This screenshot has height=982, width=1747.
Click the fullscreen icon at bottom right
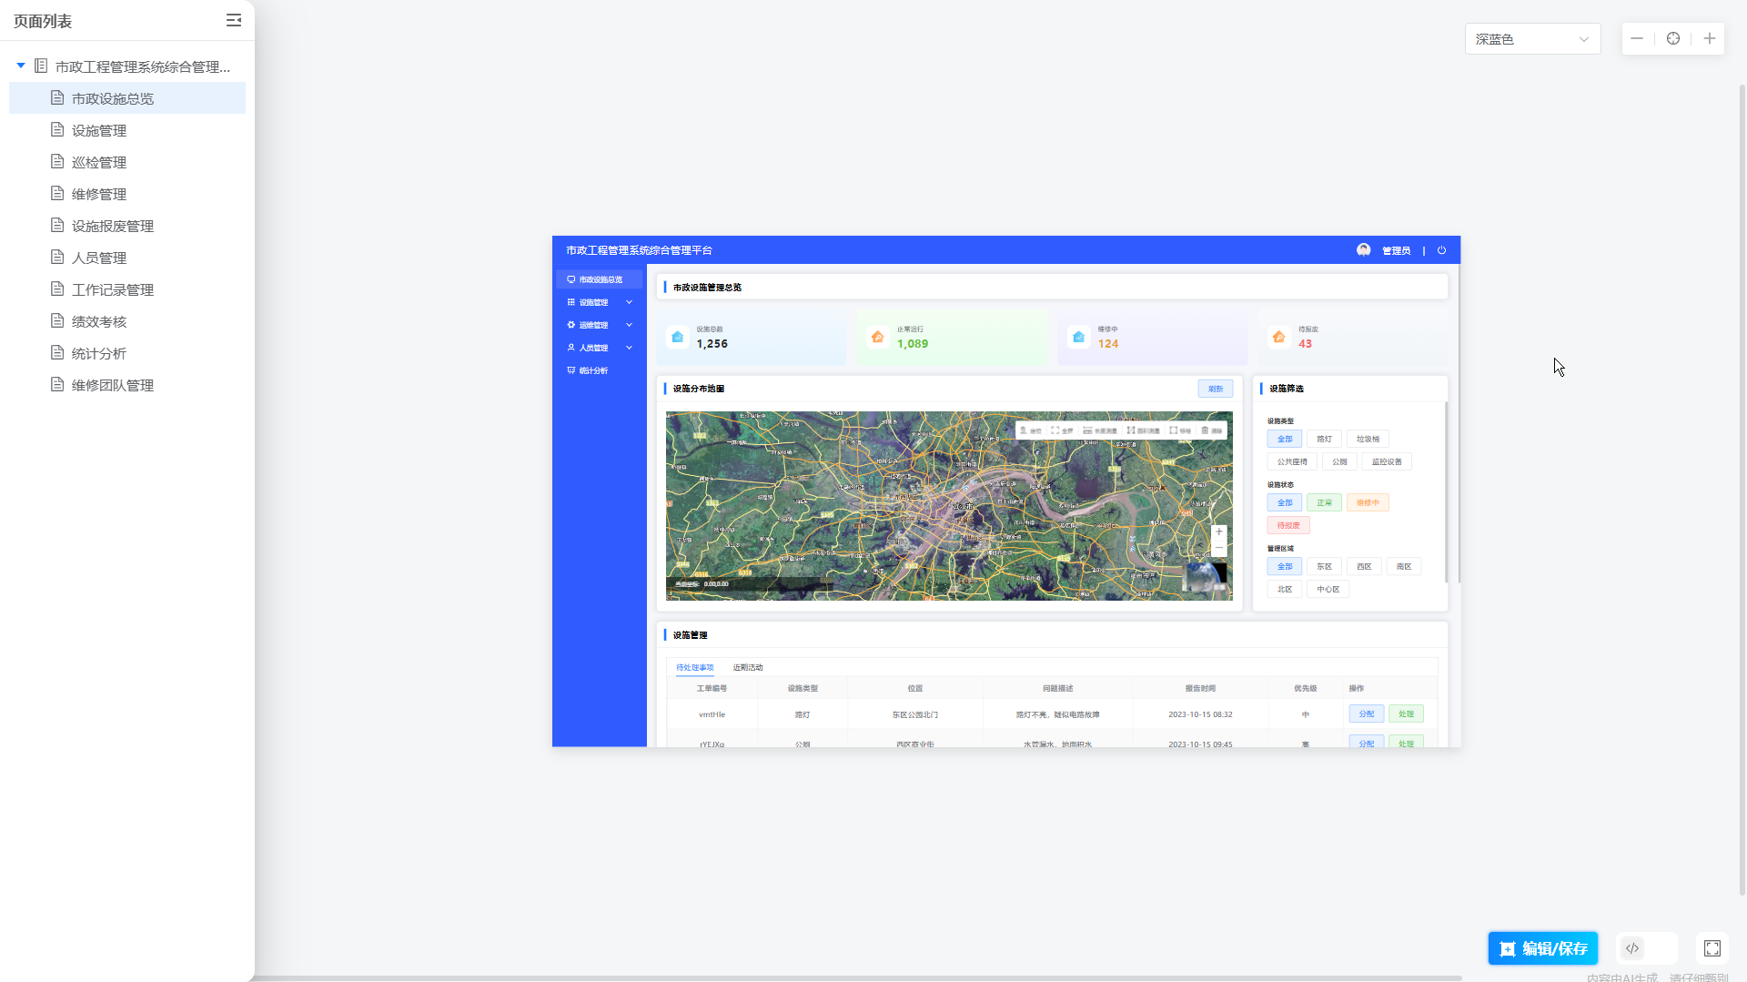click(x=1712, y=948)
